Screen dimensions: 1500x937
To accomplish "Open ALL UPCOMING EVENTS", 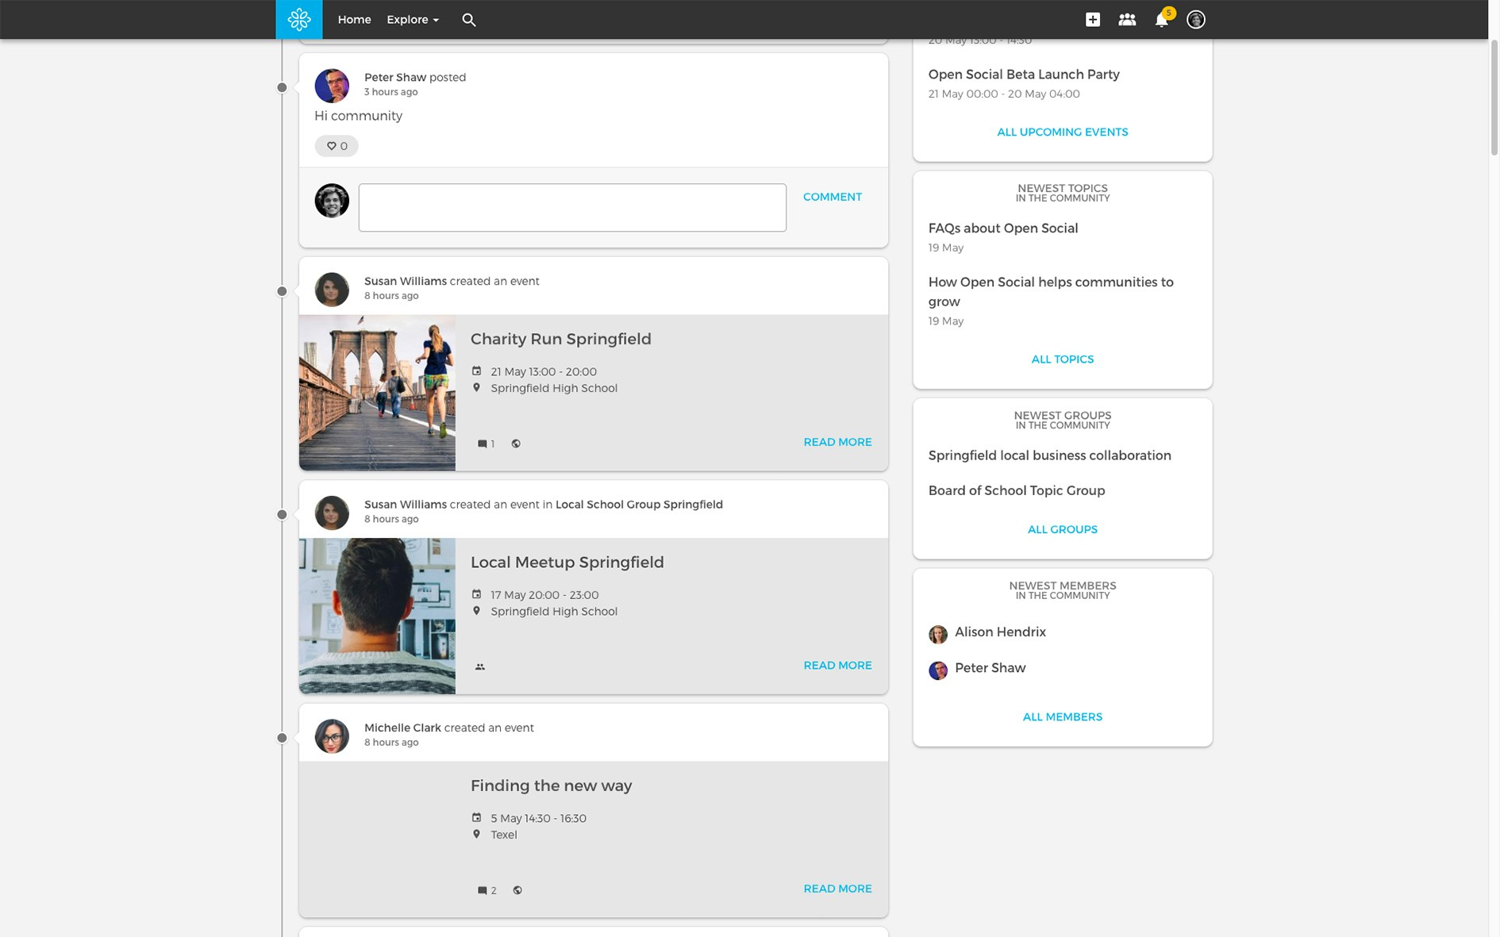I will click(x=1062, y=132).
